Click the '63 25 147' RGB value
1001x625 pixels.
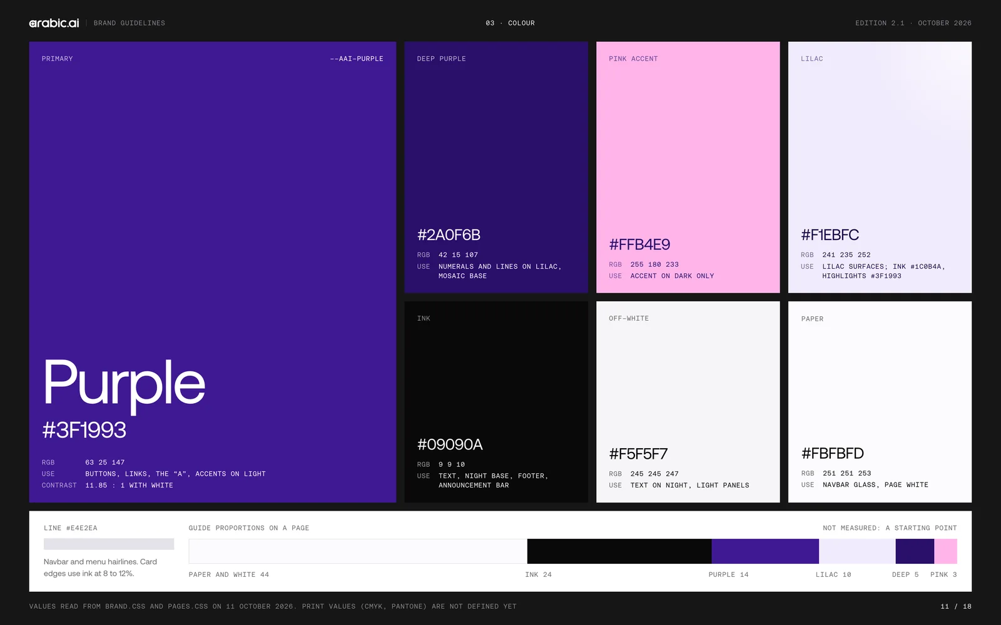pos(105,462)
